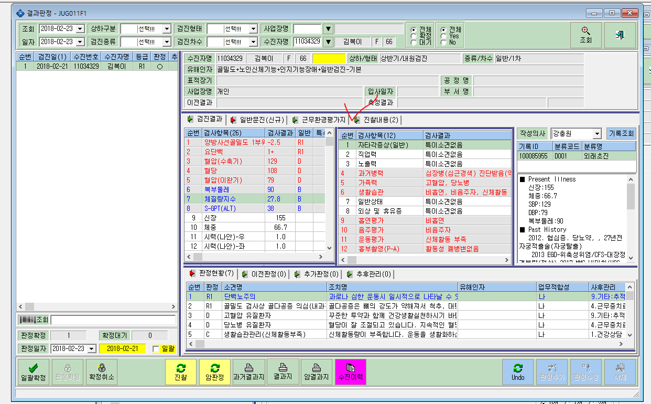The height and width of the screenshot is (404, 651).
Task: Open the 판정일자 date dropdown
Action: click(x=92, y=349)
